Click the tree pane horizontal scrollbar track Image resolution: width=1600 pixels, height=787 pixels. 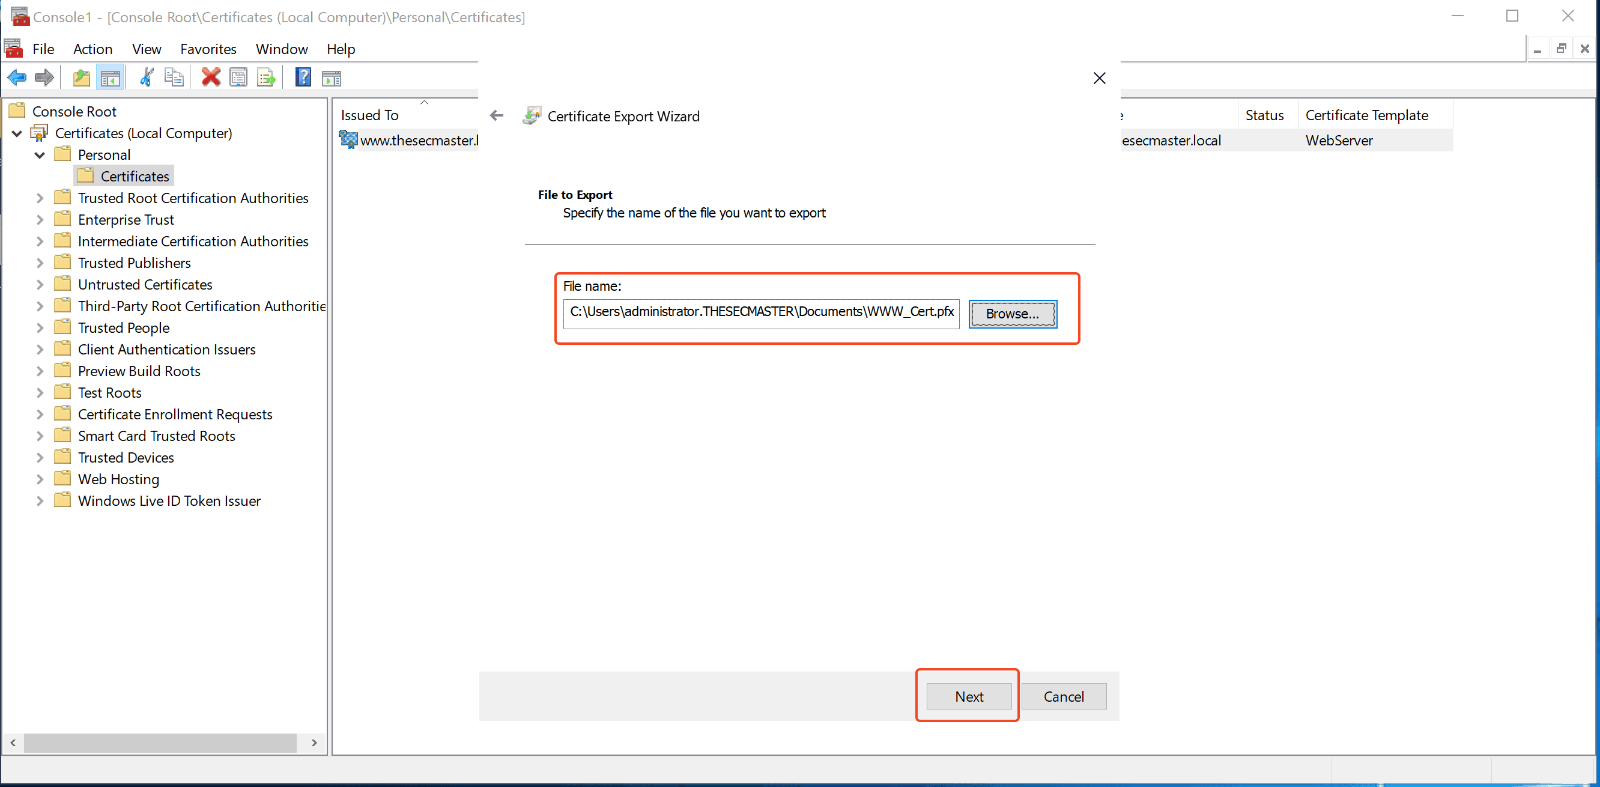click(x=160, y=743)
